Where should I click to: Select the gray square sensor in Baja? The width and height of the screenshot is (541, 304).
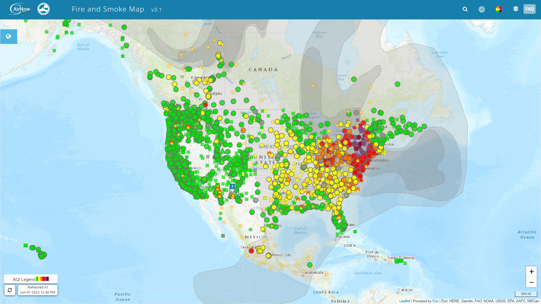[223, 236]
